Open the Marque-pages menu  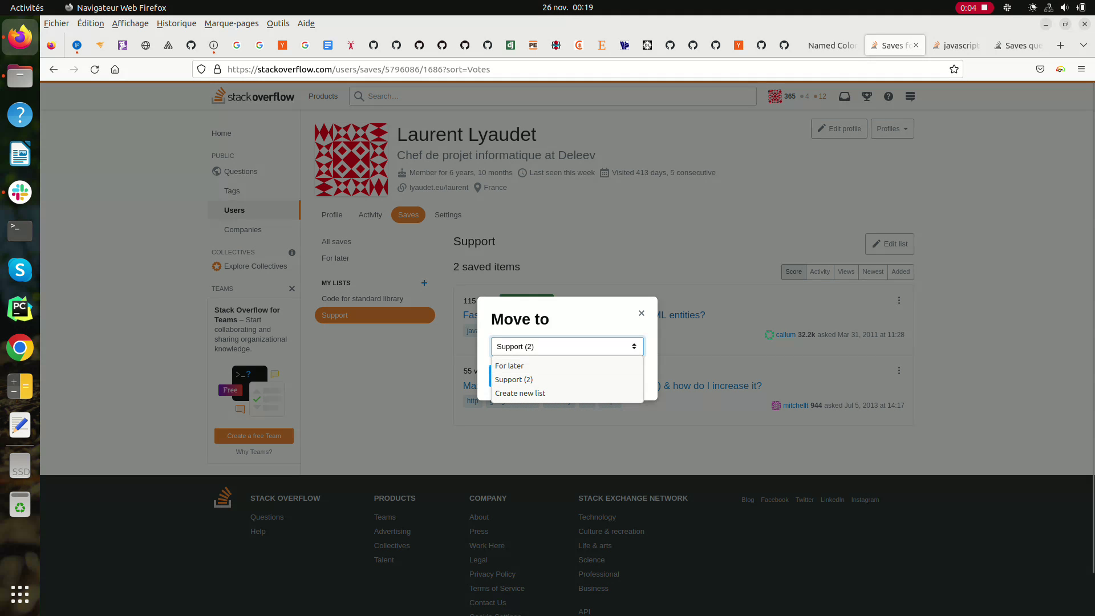click(232, 23)
